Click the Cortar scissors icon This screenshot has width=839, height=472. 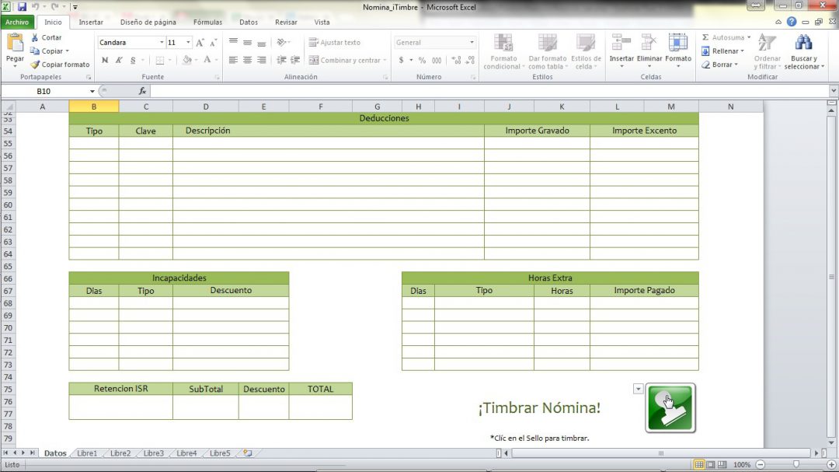coord(35,37)
